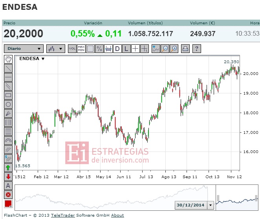The image size is (260, 219).
Task: Select the fan lines tool
Action: [x=8, y=113]
